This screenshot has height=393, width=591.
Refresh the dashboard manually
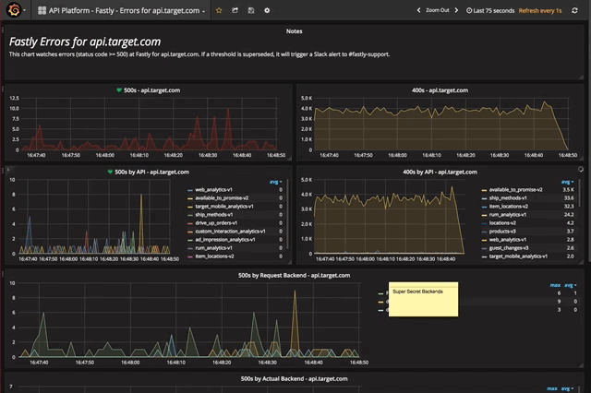[x=574, y=10]
